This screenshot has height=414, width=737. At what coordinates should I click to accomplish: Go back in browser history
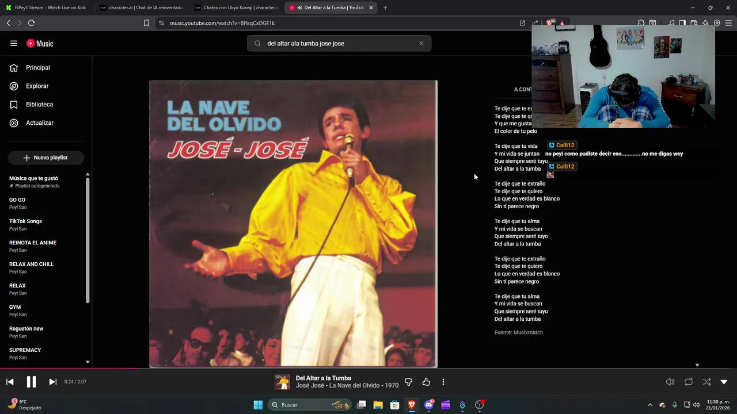pyautogui.click(x=8, y=23)
